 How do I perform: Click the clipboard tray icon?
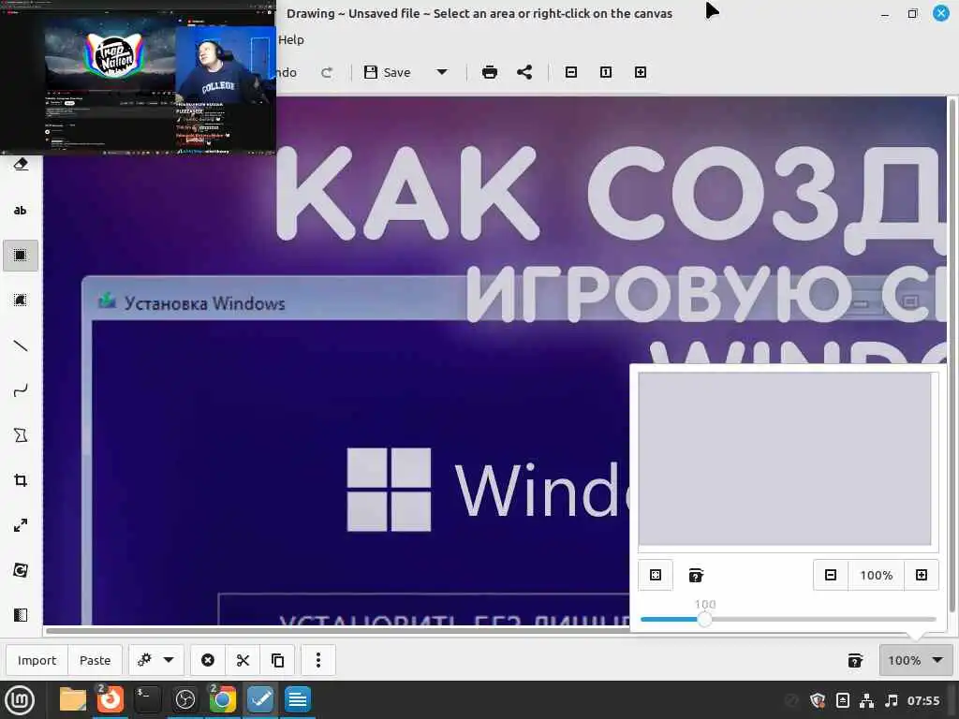842,700
